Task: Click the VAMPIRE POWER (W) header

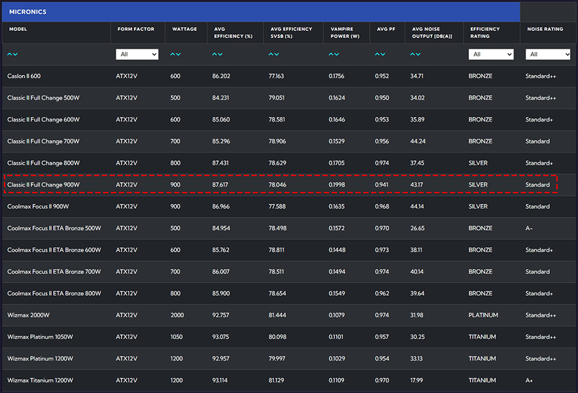Action: click(x=345, y=32)
